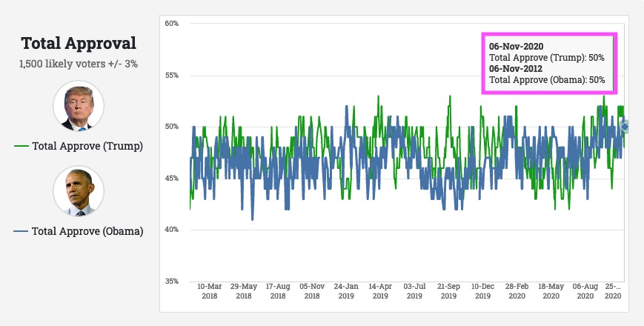Click 'Total Approve (Obama): 50%' tooltip line
Screen dimensions: 644x326
pyautogui.click(x=547, y=80)
